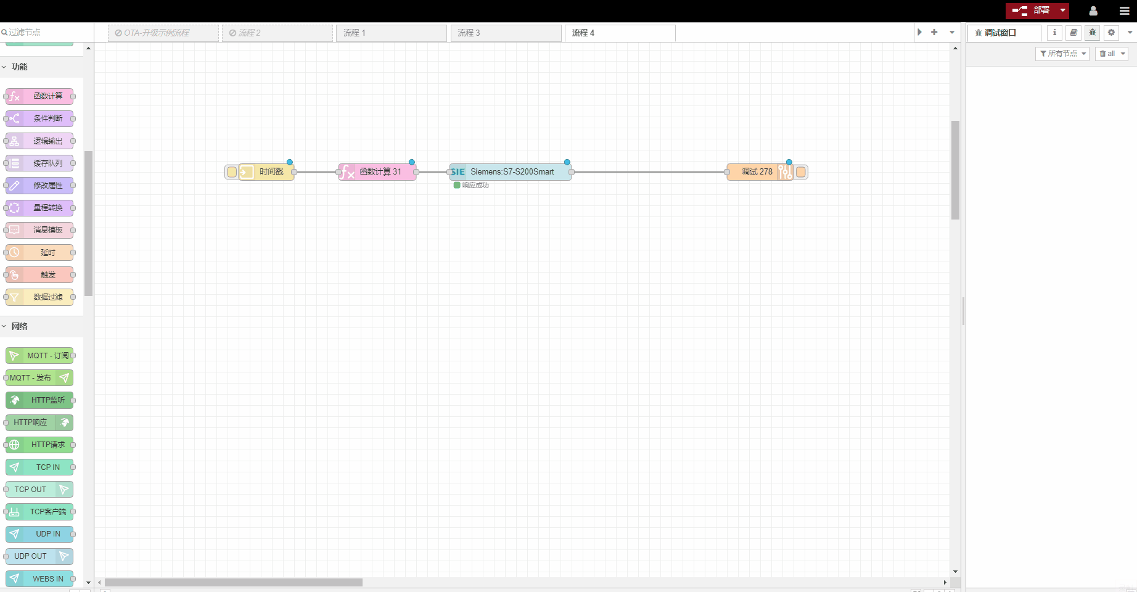Select the TCP OUT node in palette
Viewport: 1137px width, 592px height.
tap(39, 490)
